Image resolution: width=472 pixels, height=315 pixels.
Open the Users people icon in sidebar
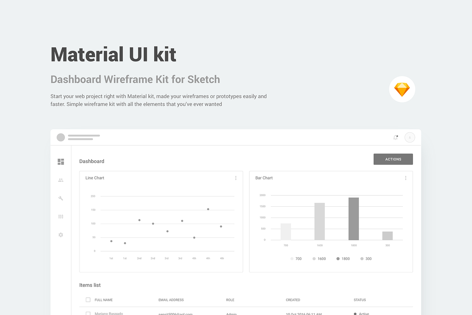(61, 180)
